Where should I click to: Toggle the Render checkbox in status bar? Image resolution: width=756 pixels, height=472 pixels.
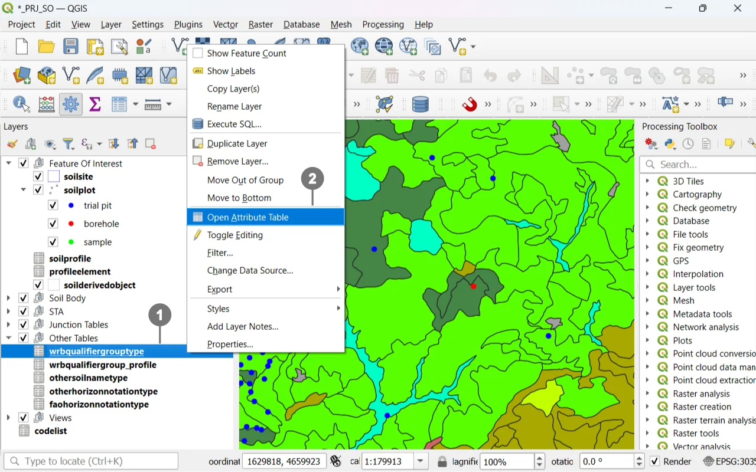point(655,461)
